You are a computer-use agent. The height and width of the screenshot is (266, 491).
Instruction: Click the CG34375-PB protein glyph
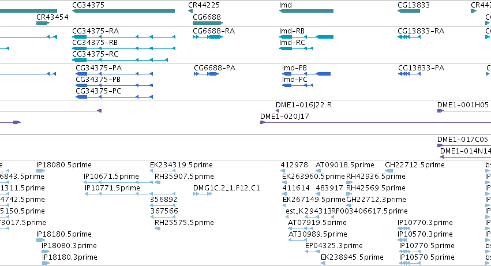[x=114, y=85]
